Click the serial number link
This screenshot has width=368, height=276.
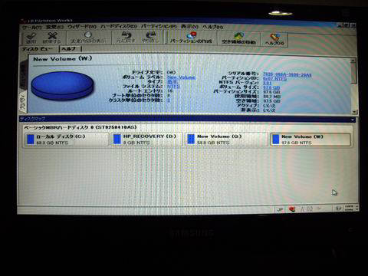coord(287,74)
